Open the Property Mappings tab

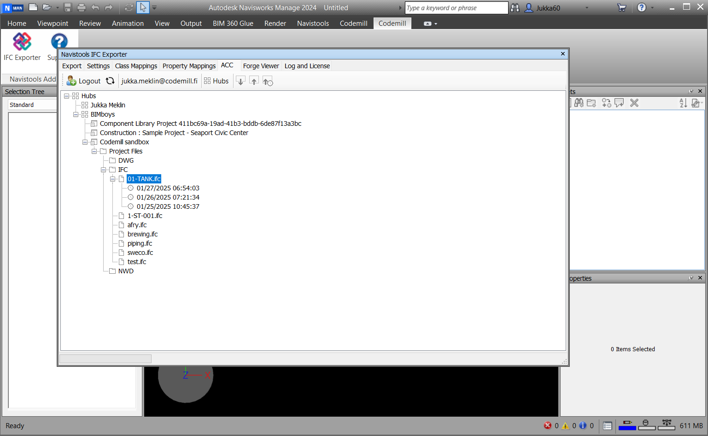[x=189, y=66]
